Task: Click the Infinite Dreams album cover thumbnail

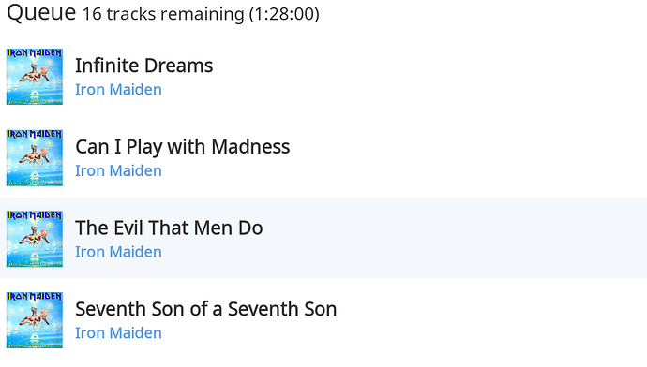Action: (x=35, y=77)
